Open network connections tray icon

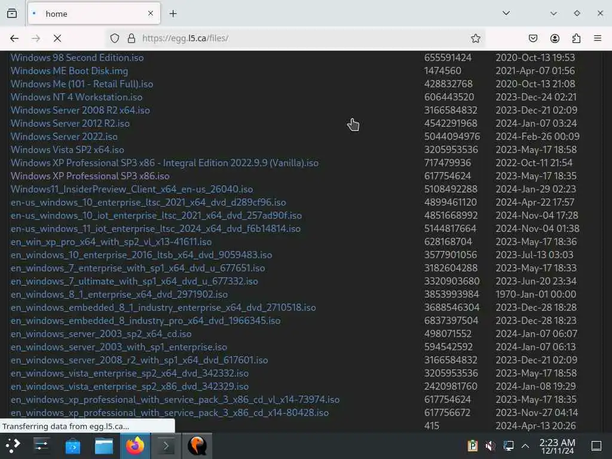point(509,446)
